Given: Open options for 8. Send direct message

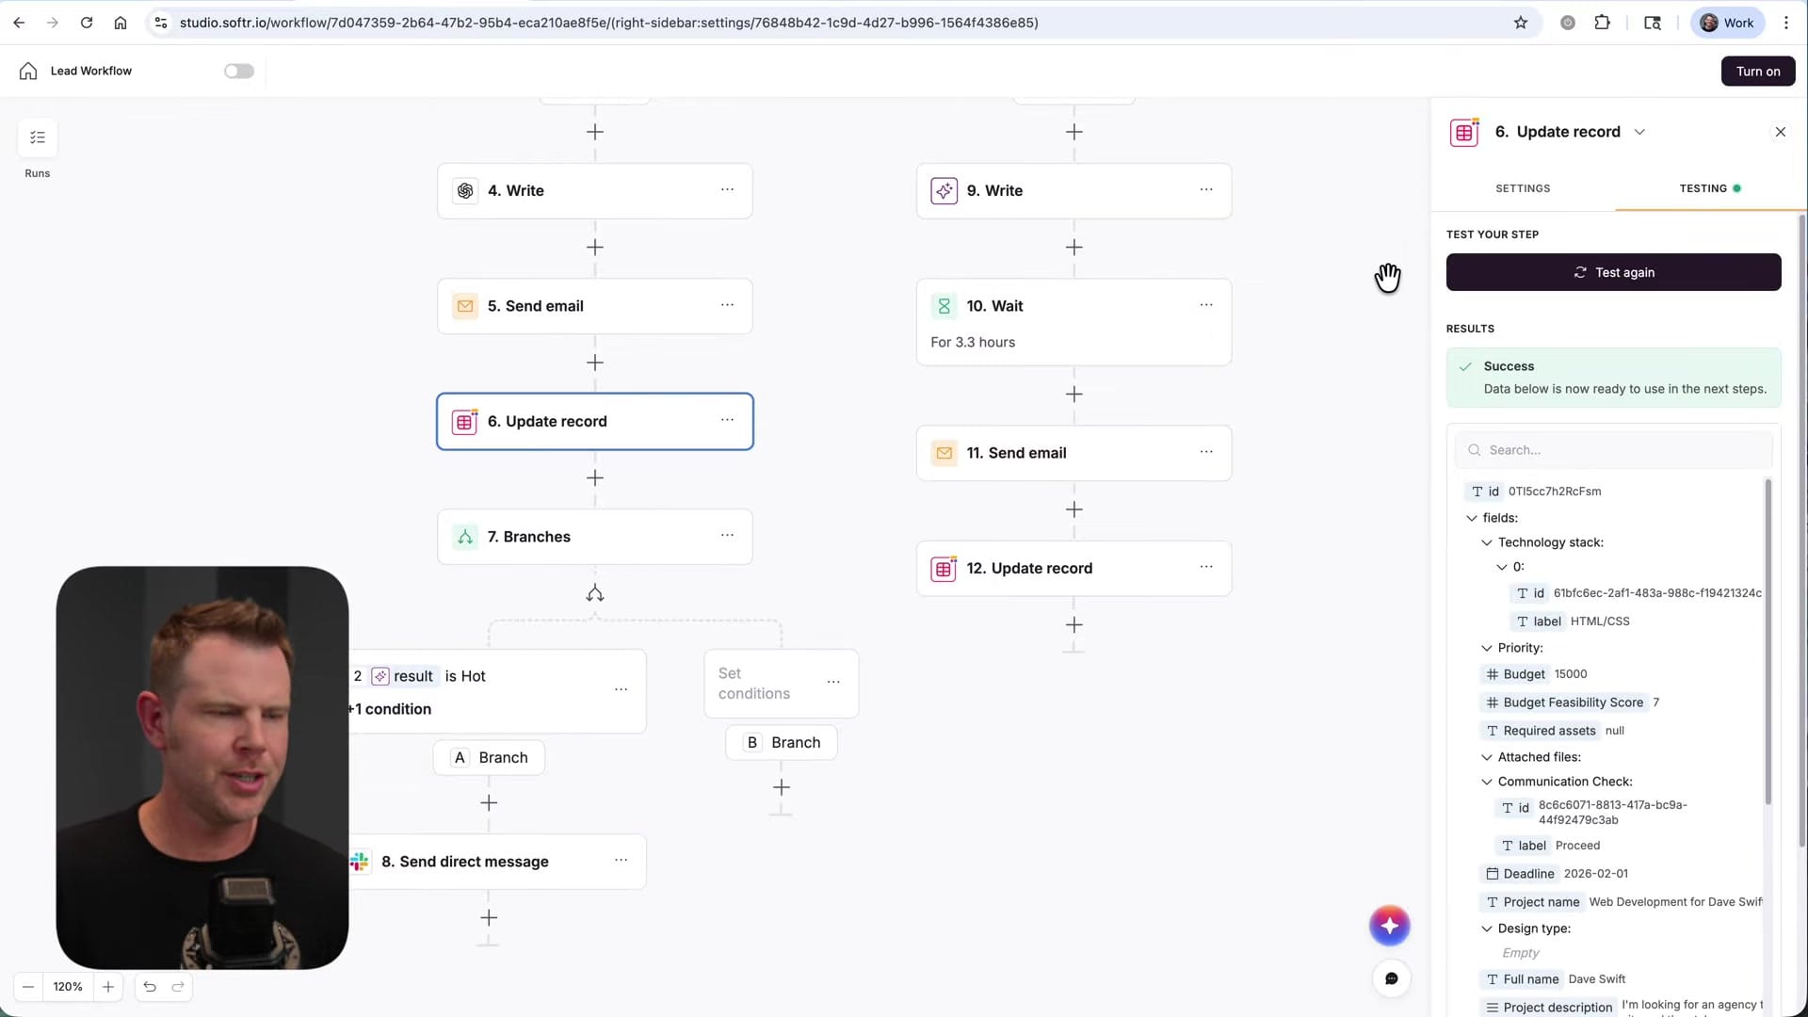Looking at the screenshot, I should [621, 861].
